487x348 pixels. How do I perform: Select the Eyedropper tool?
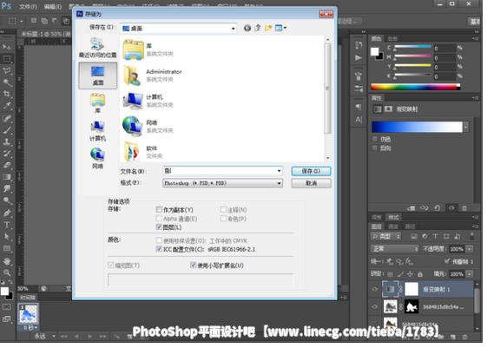coord(7,106)
